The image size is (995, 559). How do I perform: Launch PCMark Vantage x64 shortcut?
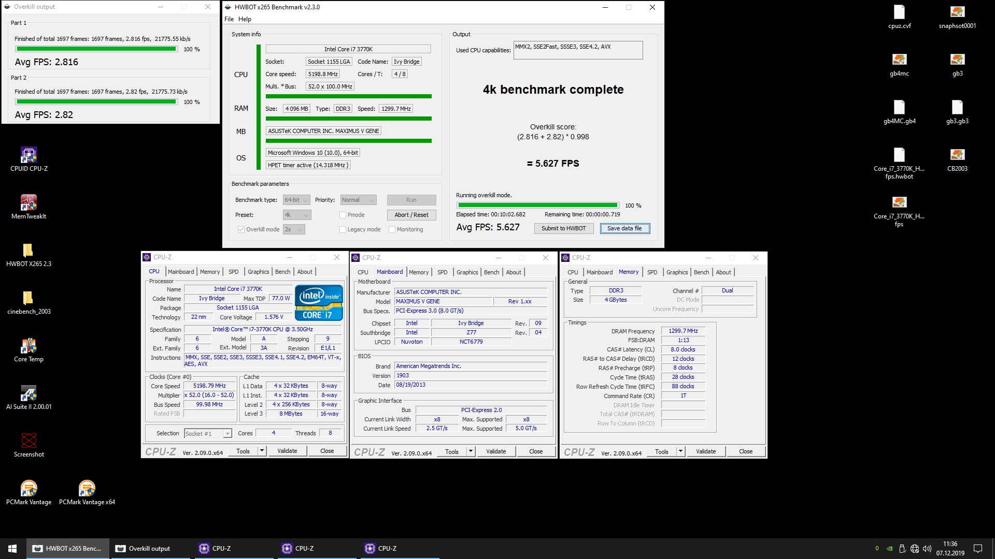87,492
